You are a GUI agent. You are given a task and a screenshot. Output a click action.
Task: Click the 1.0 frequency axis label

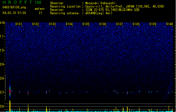[3, 50]
